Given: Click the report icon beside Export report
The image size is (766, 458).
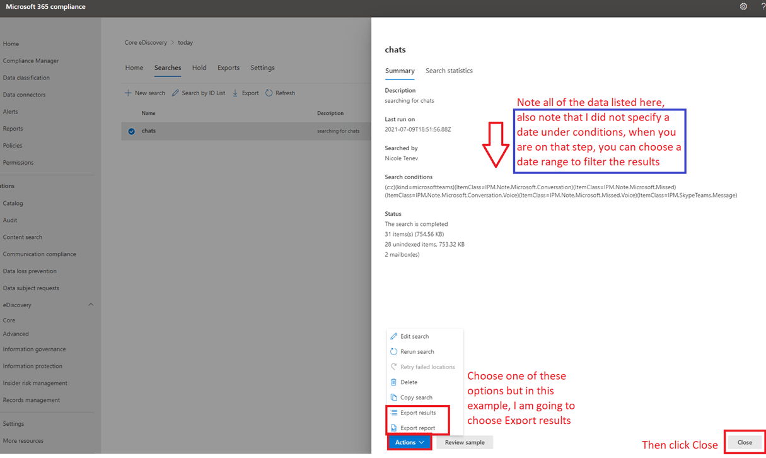Looking at the screenshot, I should pos(394,428).
